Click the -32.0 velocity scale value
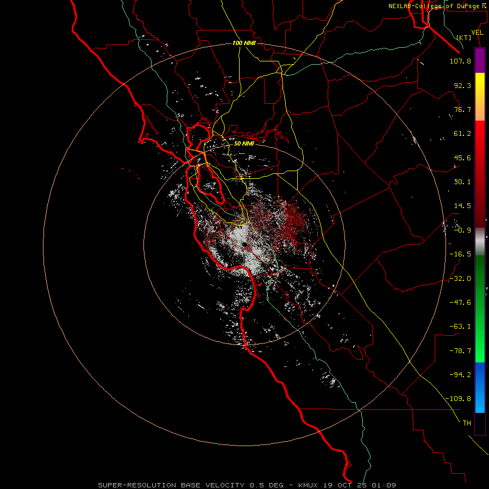Image resolution: width=489 pixels, height=489 pixels. 460,279
